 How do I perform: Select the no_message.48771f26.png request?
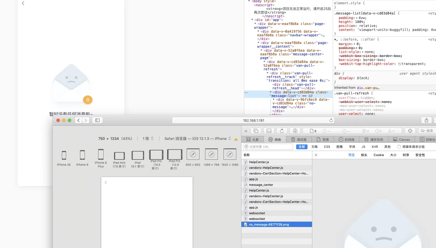point(277,224)
